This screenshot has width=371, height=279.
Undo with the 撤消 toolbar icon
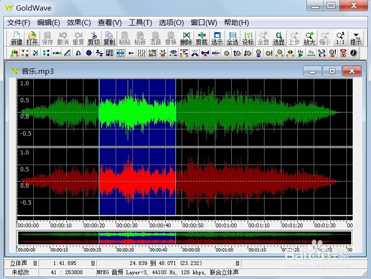pos(63,39)
